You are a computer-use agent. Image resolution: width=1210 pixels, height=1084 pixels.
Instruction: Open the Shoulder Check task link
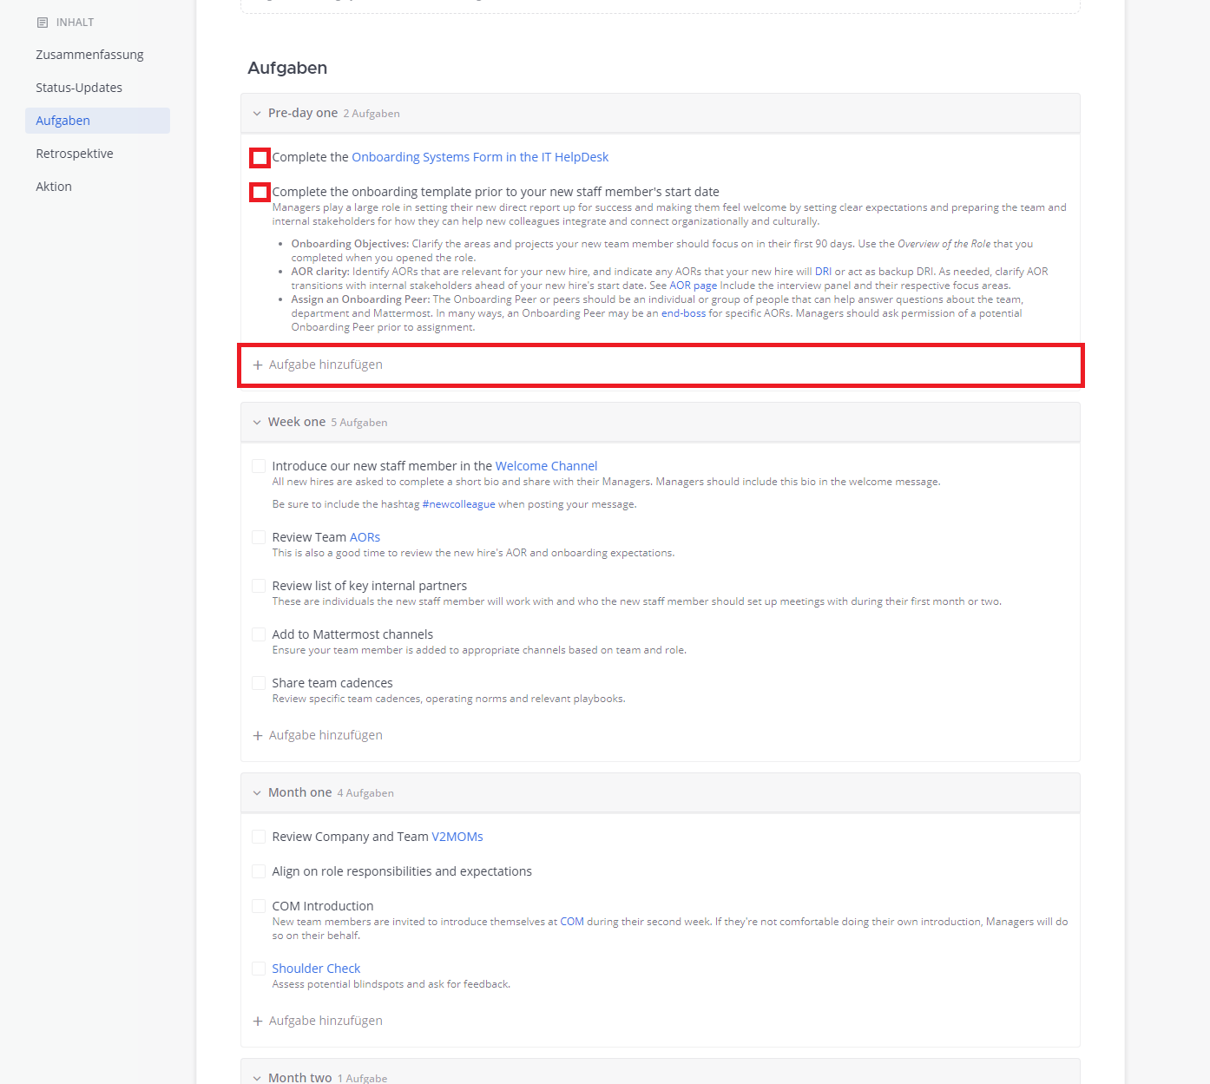pos(316,969)
